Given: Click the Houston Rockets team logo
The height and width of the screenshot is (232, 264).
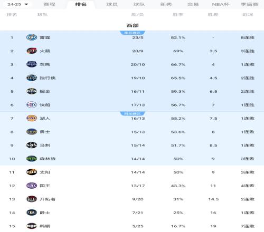Looking at the screenshot, I should (32, 51).
